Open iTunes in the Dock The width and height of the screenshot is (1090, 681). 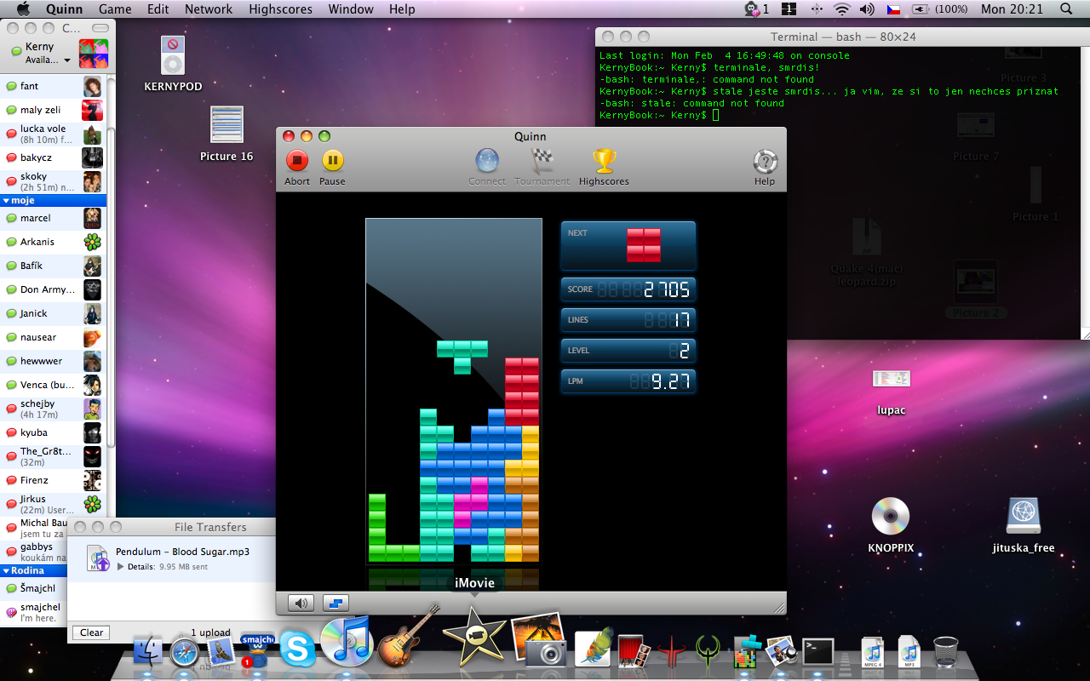point(347,642)
